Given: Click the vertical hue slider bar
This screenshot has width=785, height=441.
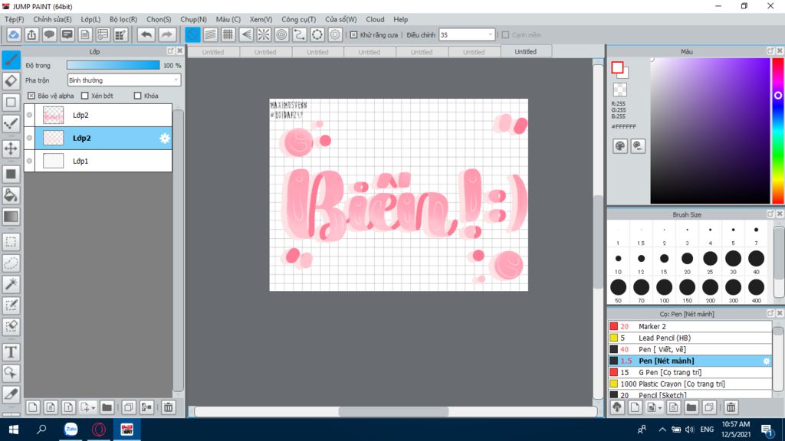Looking at the screenshot, I should (778, 130).
